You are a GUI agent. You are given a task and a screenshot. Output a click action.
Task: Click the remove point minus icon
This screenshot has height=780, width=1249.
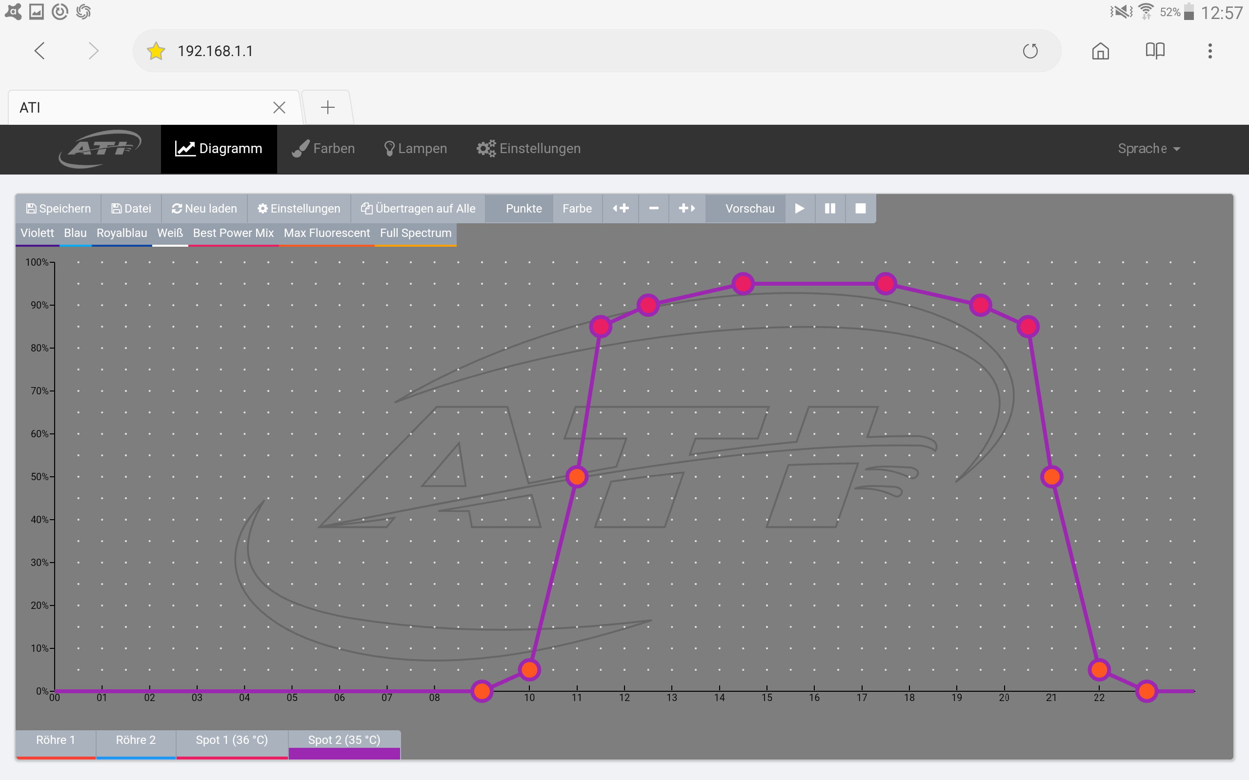[x=653, y=209]
